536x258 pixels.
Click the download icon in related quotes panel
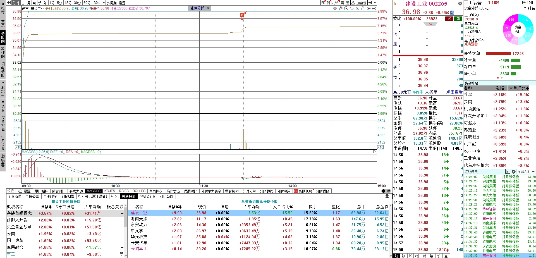tap(387, 196)
